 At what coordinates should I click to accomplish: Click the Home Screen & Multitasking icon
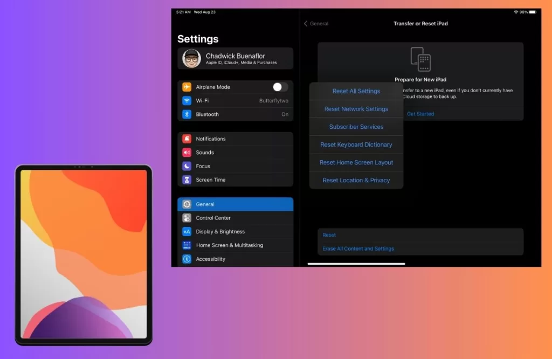187,245
